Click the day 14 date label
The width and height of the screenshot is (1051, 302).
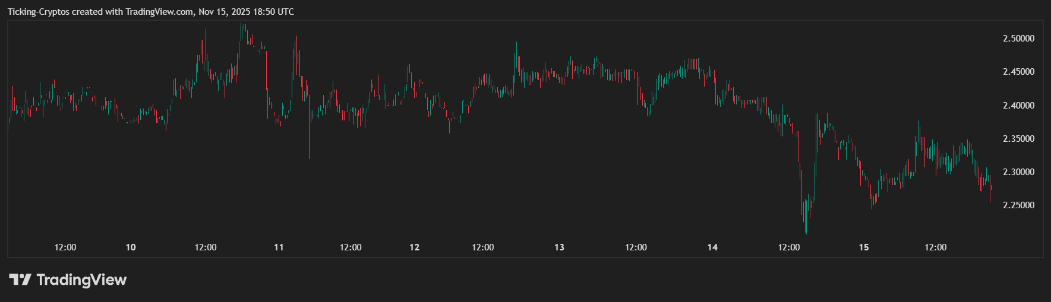point(712,247)
